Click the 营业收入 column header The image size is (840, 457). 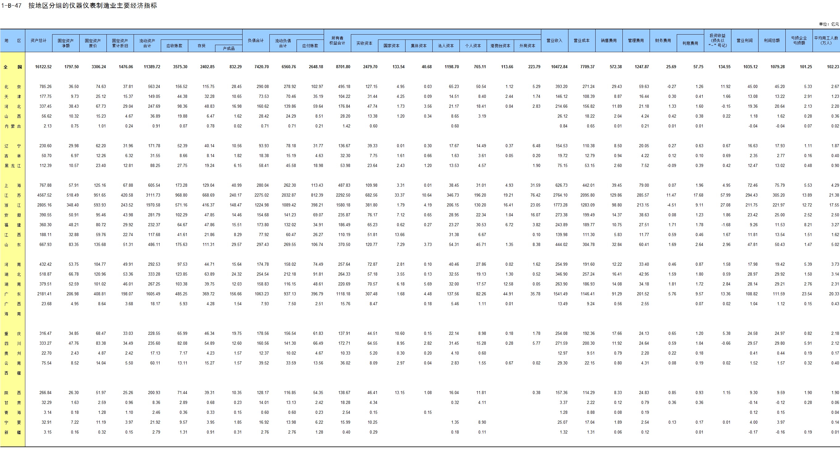(554, 41)
